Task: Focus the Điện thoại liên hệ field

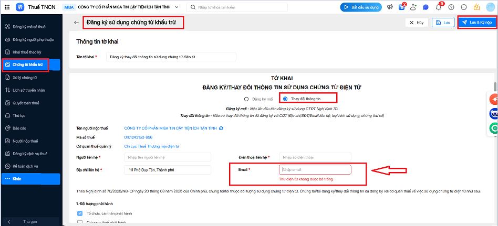Action: click(x=315, y=157)
